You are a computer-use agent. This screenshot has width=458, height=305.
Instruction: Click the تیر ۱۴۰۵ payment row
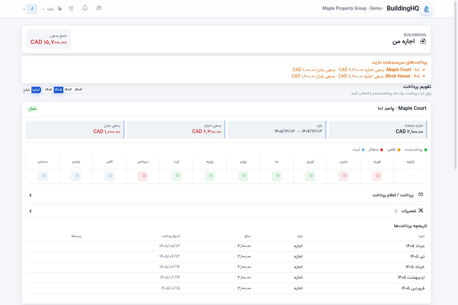pyautogui.click(x=226, y=256)
